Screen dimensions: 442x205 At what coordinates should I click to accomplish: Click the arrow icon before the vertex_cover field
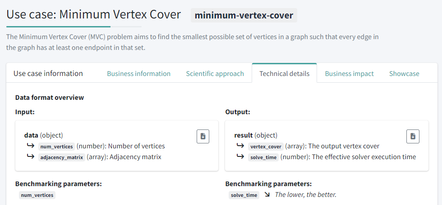coord(240,146)
